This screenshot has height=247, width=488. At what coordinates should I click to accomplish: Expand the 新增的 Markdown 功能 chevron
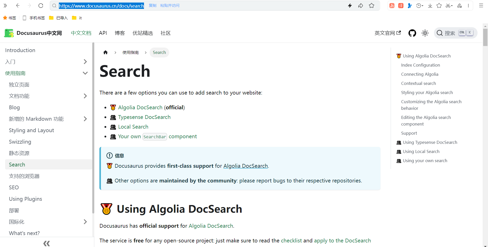click(85, 119)
